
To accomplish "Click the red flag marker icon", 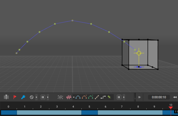I will click(x=15, y=97).
